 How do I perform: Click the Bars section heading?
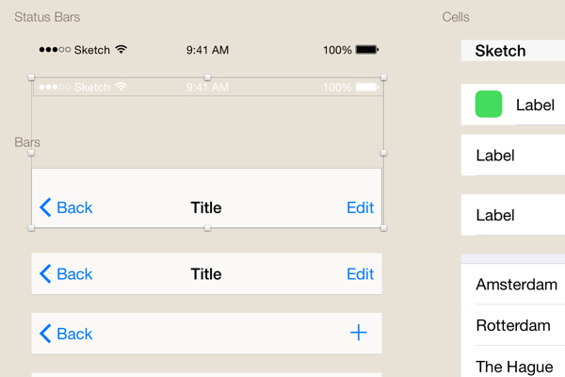coord(27,142)
